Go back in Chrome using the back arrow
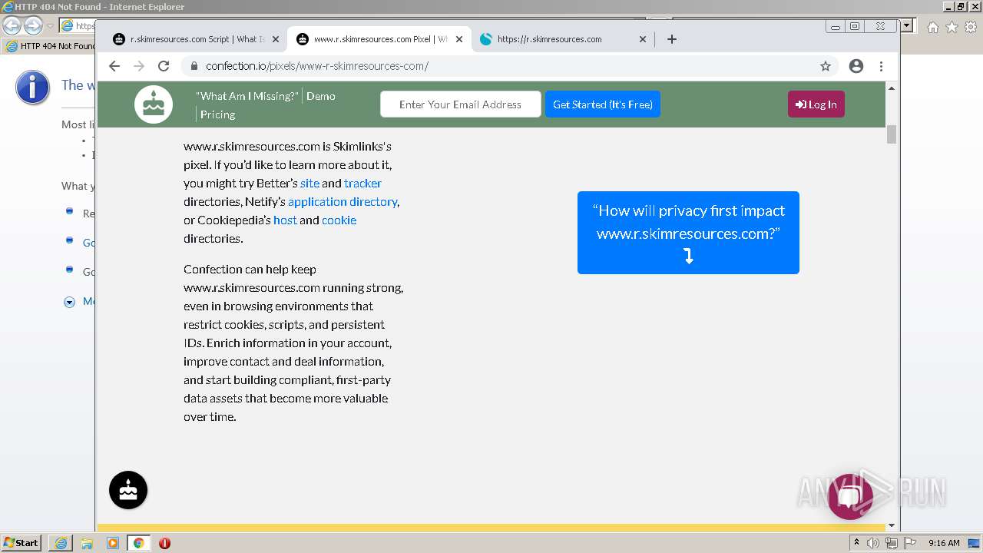Viewport: 983px width, 553px height. (x=114, y=66)
